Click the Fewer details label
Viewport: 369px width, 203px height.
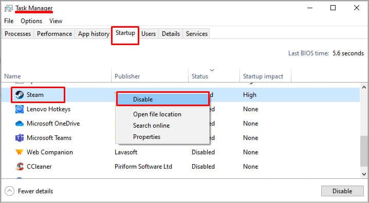[x=35, y=191]
